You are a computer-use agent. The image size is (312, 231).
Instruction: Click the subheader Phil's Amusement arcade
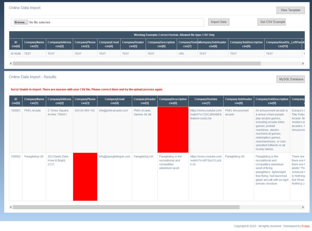point(237,112)
